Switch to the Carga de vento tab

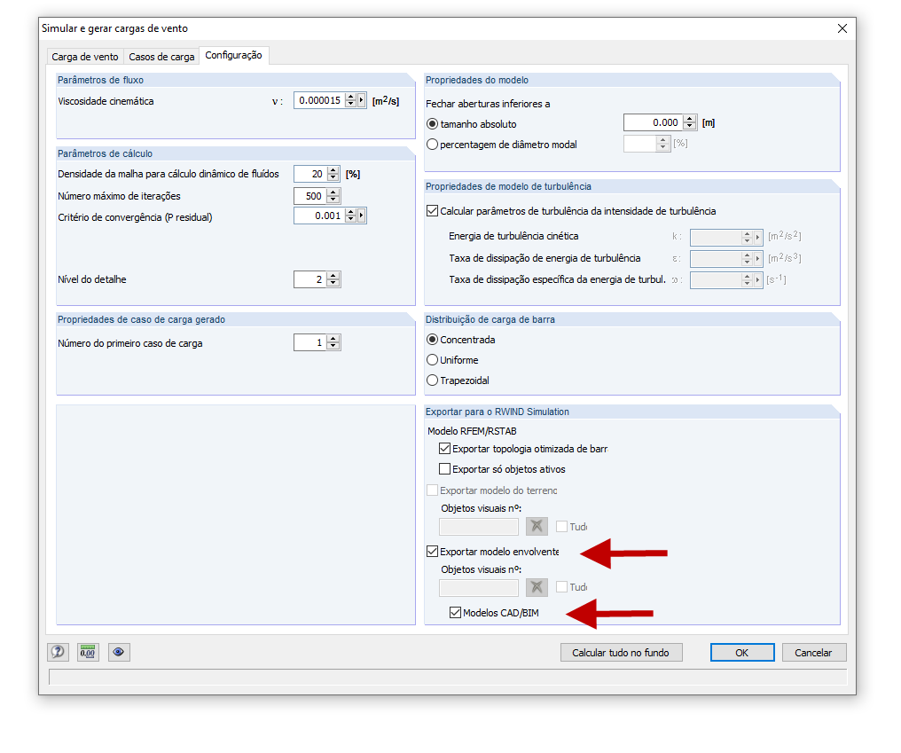click(84, 55)
